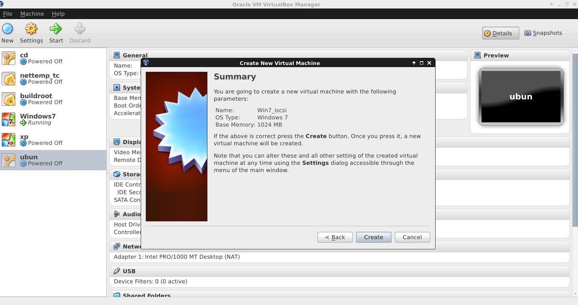Image resolution: width=578 pixels, height=305 pixels.
Task: Select the buildroot machine icon
Action: (9, 99)
